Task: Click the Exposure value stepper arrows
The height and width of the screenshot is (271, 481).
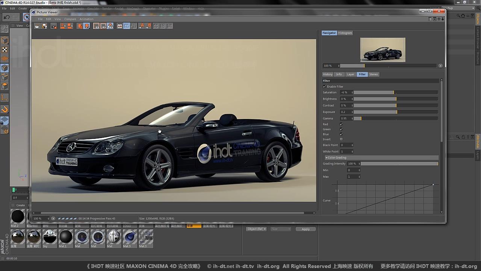Action: [x=352, y=112]
